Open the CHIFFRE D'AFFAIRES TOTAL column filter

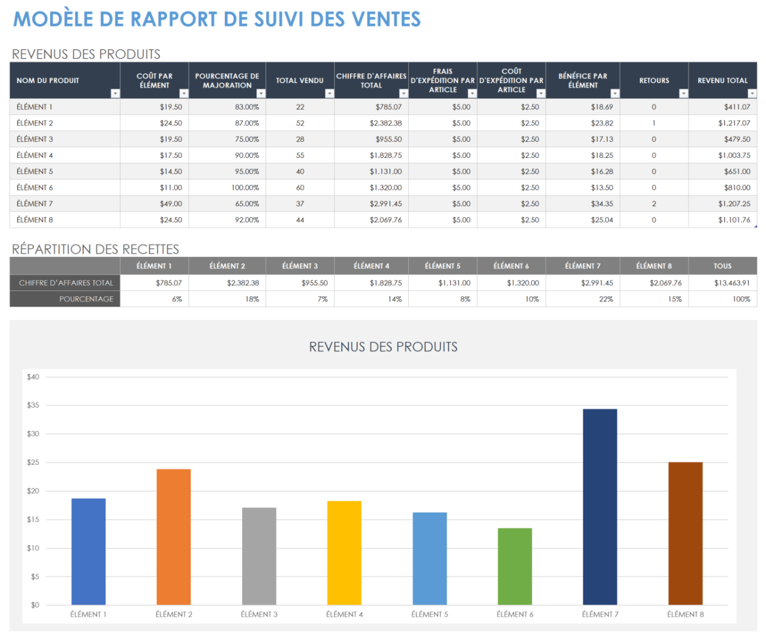pos(404,93)
